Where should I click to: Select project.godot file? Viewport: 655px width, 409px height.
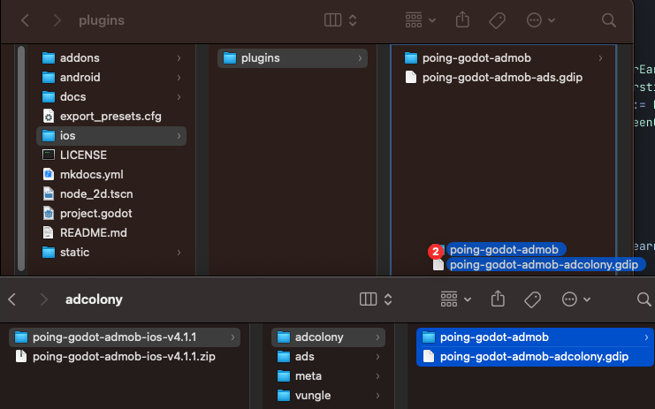click(x=111, y=213)
